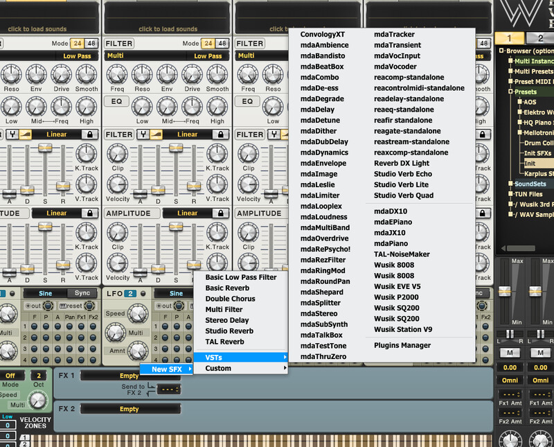Image resolution: width=554 pixels, height=447 pixels.
Task: Click the Multi knob in the green Mode/Oct panel
Action: [x=37, y=401]
